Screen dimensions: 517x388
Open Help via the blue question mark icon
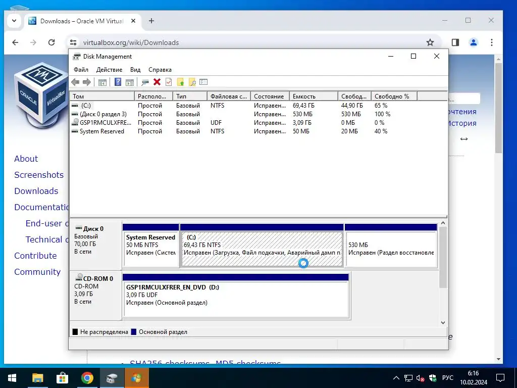coord(118,82)
